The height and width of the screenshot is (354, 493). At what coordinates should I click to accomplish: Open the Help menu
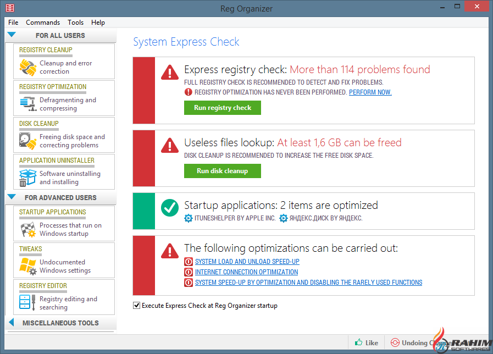click(x=98, y=23)
